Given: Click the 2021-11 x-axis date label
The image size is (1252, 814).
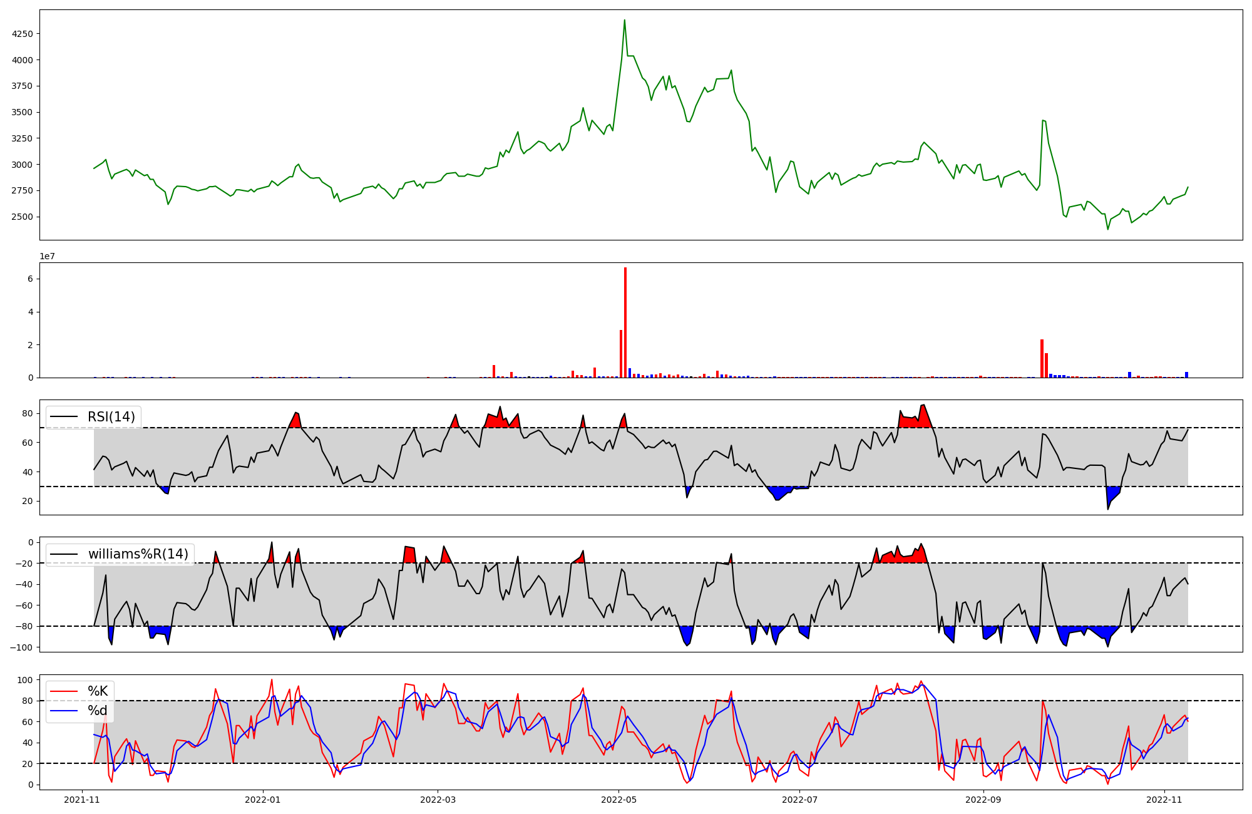Looking at the screenshot, I should coord(82,800).
